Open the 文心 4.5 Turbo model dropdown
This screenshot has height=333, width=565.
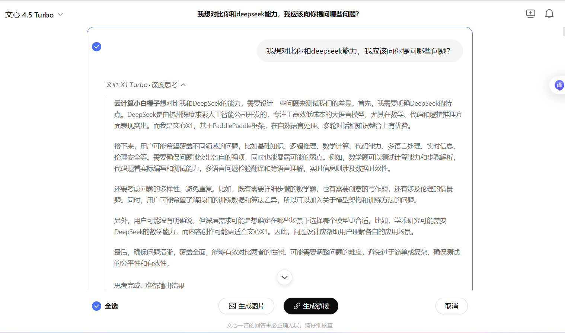tap(34, 15)
